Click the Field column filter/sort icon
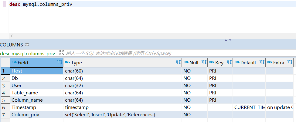Viewport: 296px width, 122px height. point(60,62)
